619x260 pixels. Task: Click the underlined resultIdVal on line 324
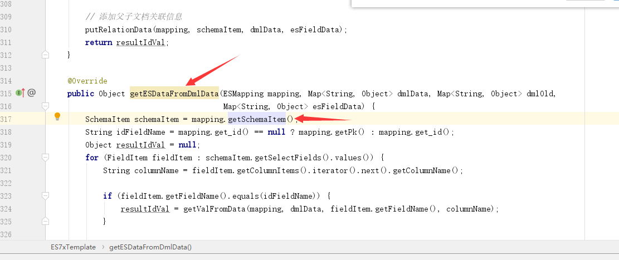coord(145,209)
